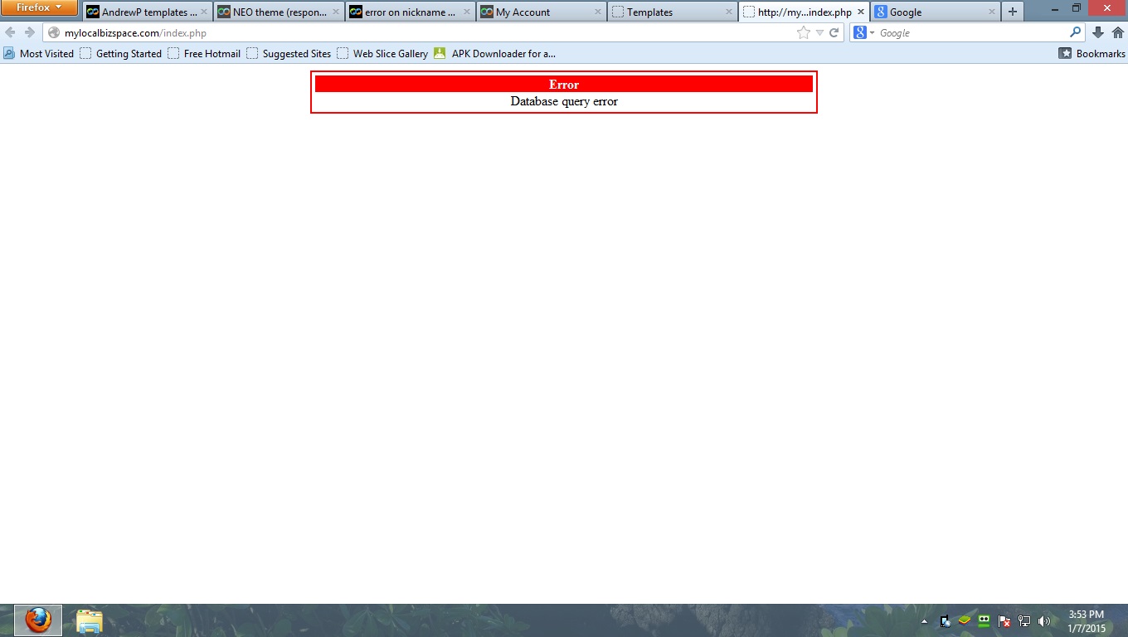1128x637 pixels.
Task: Close the NEO theme tab
Action: coord(335,12)
